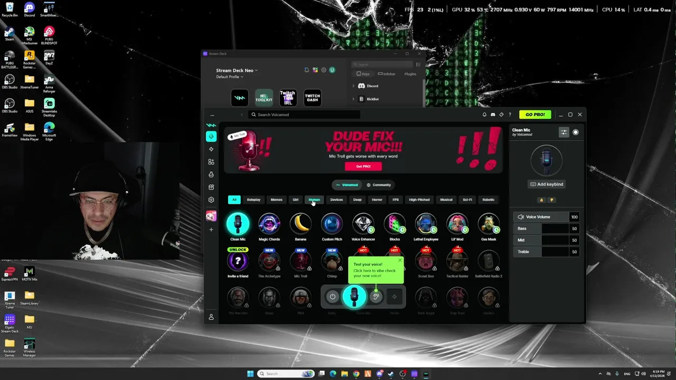676x380 pixels.
Task: Open the Default Profile dropdown
Action: [x=230, y=77]
